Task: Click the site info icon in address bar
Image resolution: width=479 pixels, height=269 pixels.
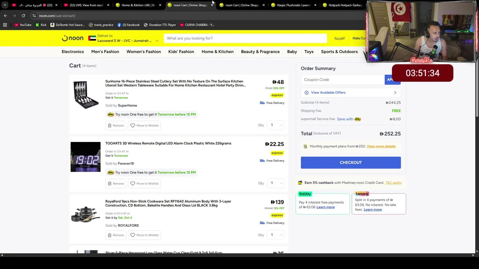Action: (x=34, y=16)
